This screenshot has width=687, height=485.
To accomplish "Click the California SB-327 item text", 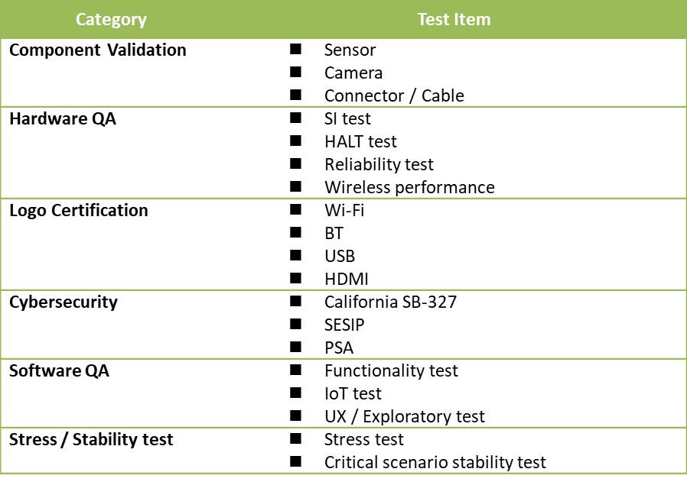I will point(390,302).
